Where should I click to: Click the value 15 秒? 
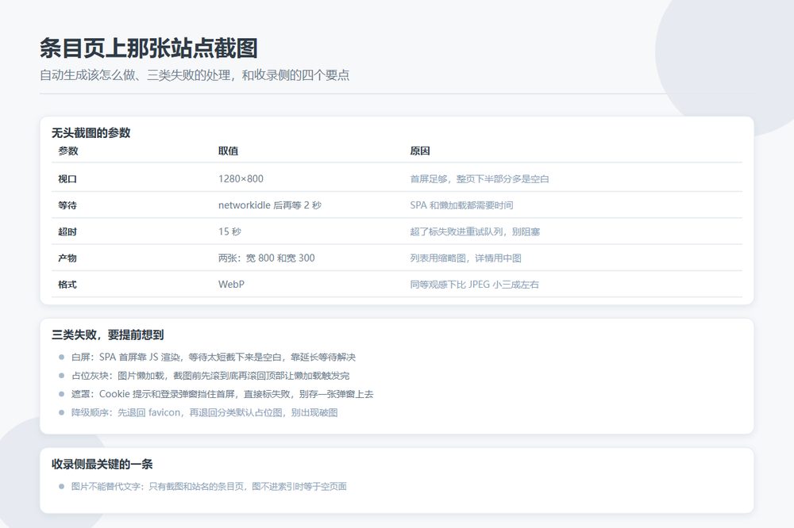pos(230,231)
